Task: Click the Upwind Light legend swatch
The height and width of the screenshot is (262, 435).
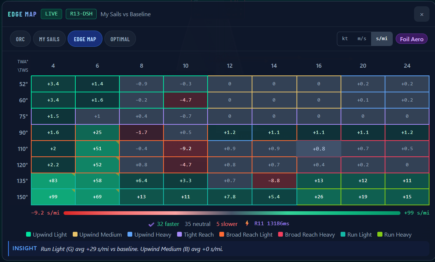Action: click(28, 234)
